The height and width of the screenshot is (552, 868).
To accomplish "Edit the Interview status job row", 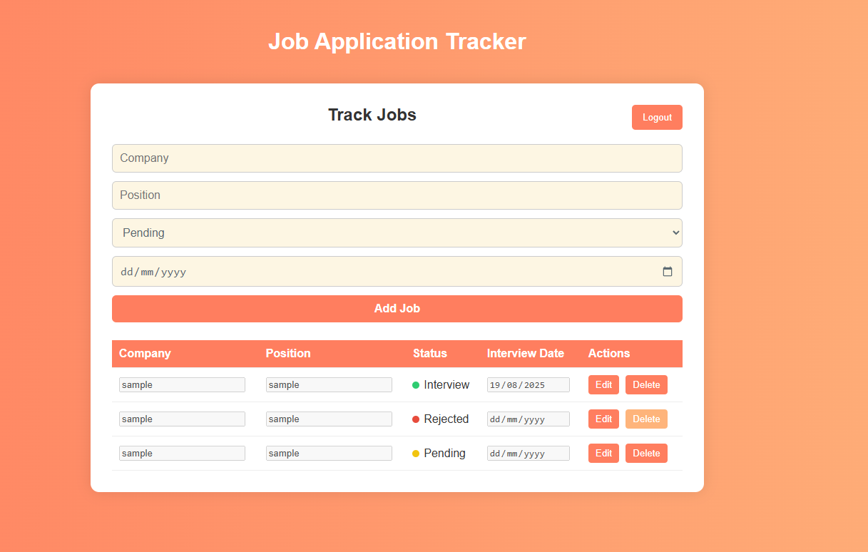I will (603, 385).
